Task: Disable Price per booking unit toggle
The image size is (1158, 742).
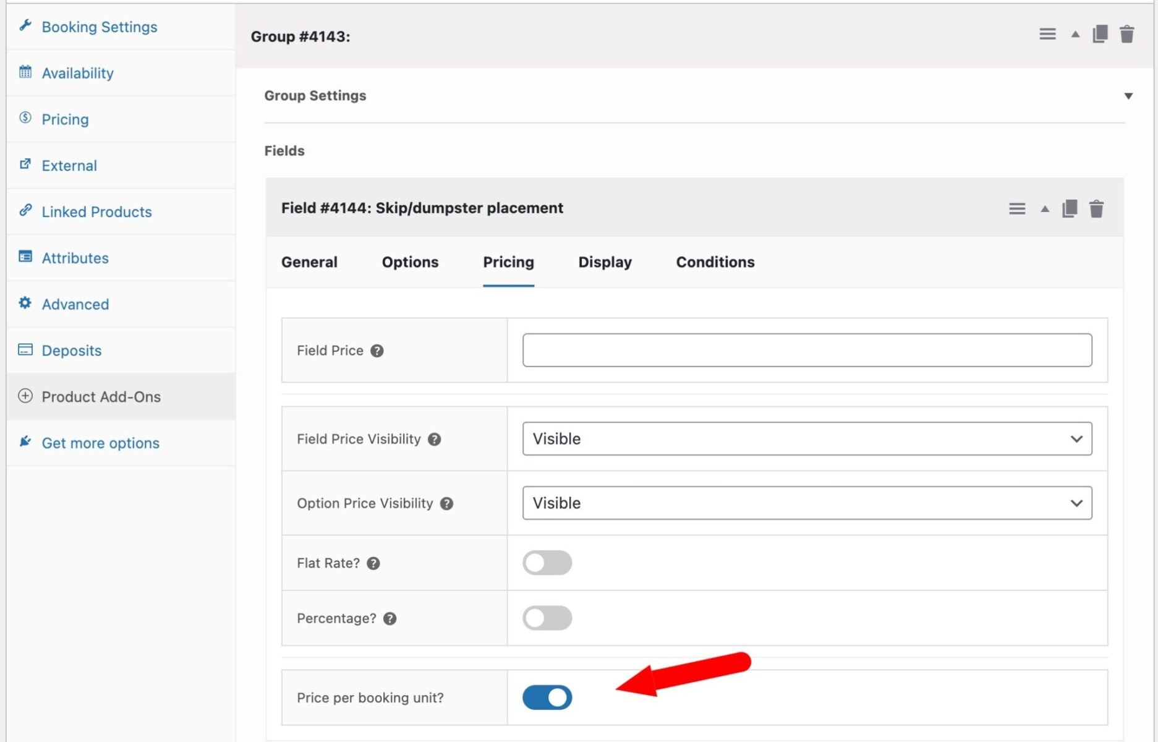Action: pyautogui.click(x=547, y=697)
